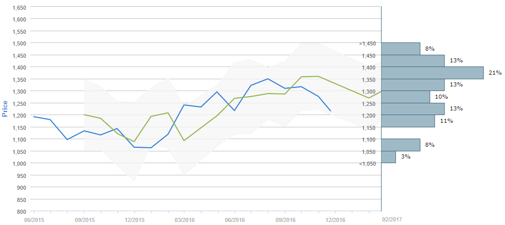Click the 12/2016 date label
This screenshot has width=505, height=225.
335,219
